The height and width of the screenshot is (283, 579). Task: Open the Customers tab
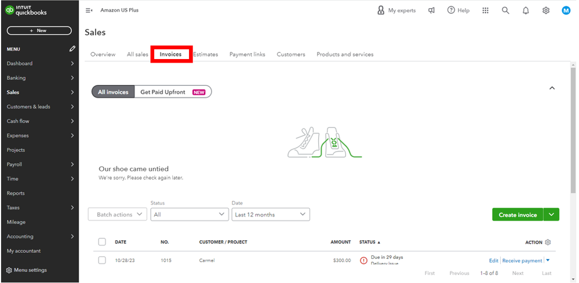pyautogui.click(x=291, y=54)
